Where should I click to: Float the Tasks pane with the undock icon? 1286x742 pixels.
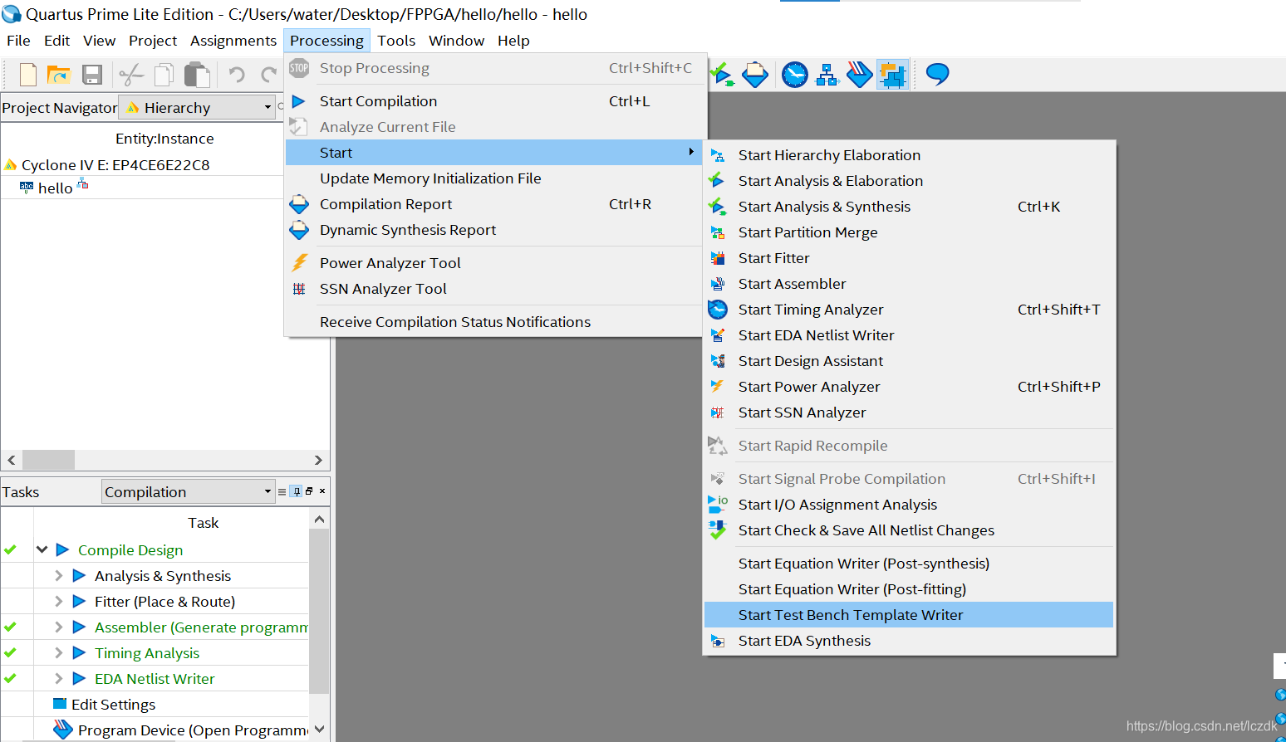click(309, 491)
